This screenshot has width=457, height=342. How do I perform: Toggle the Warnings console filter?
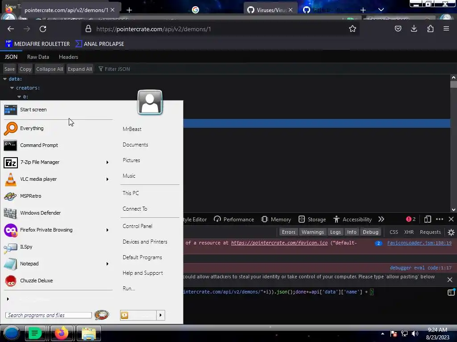tap(313, 232)
